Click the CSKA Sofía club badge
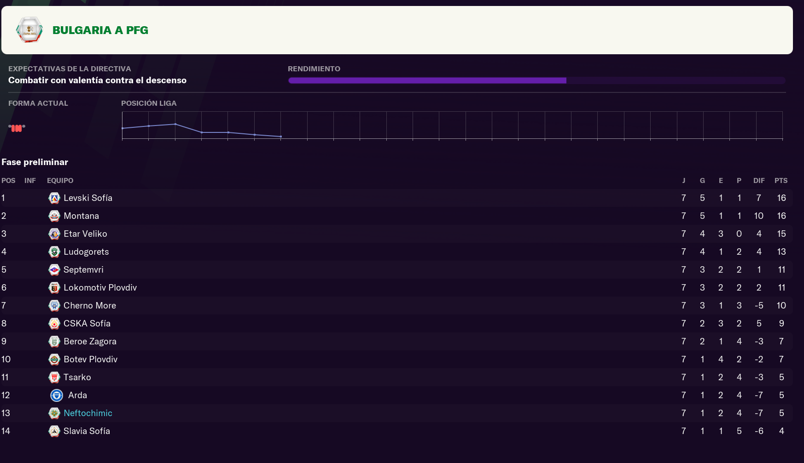The height and width of the screenshot is (463, 804). point(54,324)
